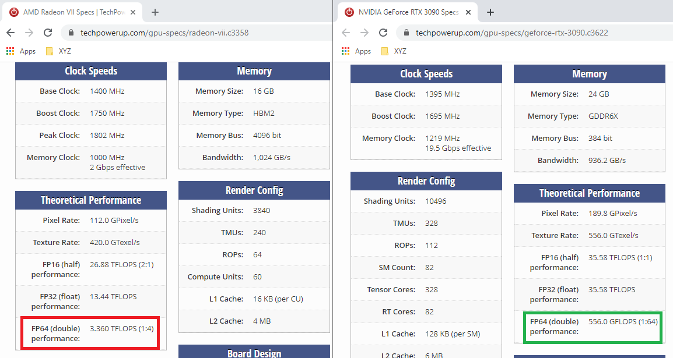Image resolution: width=673 pixels, height=358 pixels.
Task: Click the 1695 MHz boost clock value
Action: click(443, 116)
